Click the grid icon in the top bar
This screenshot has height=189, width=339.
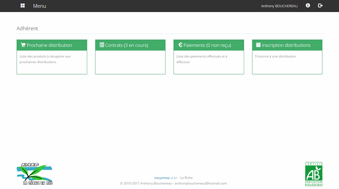[23, 6]
